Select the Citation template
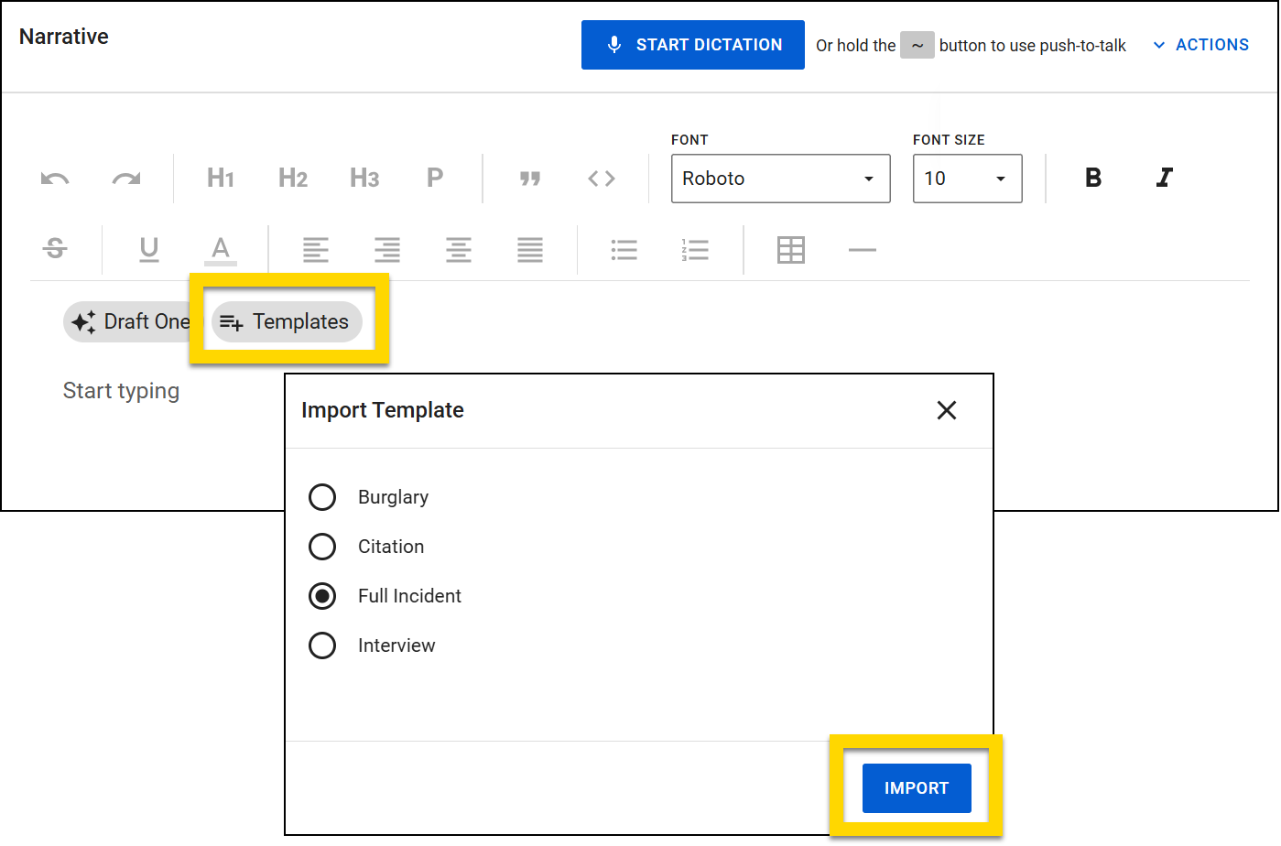This screenshot has width=1281, height=846. (322, 547)
